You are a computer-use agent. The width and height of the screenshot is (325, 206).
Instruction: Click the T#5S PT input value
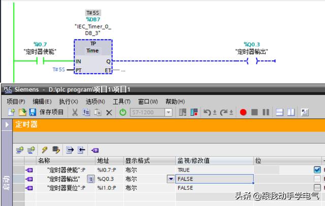point(59,70)
